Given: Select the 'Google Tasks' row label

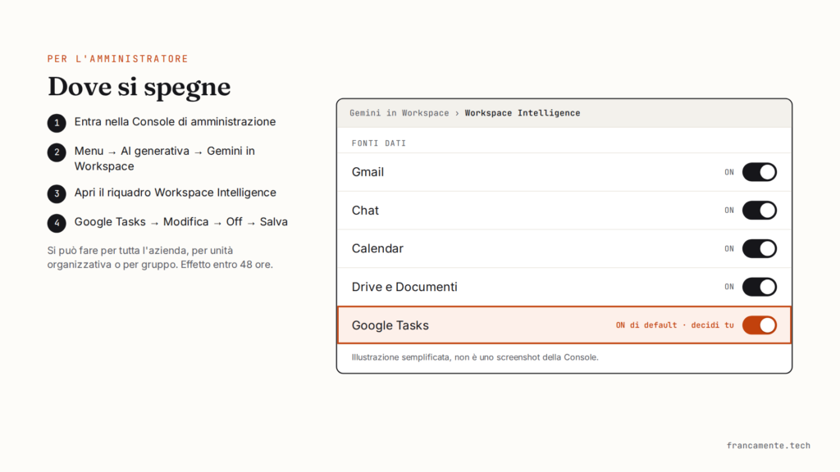Looking at the screenshot, I should [x=390, y=325].
